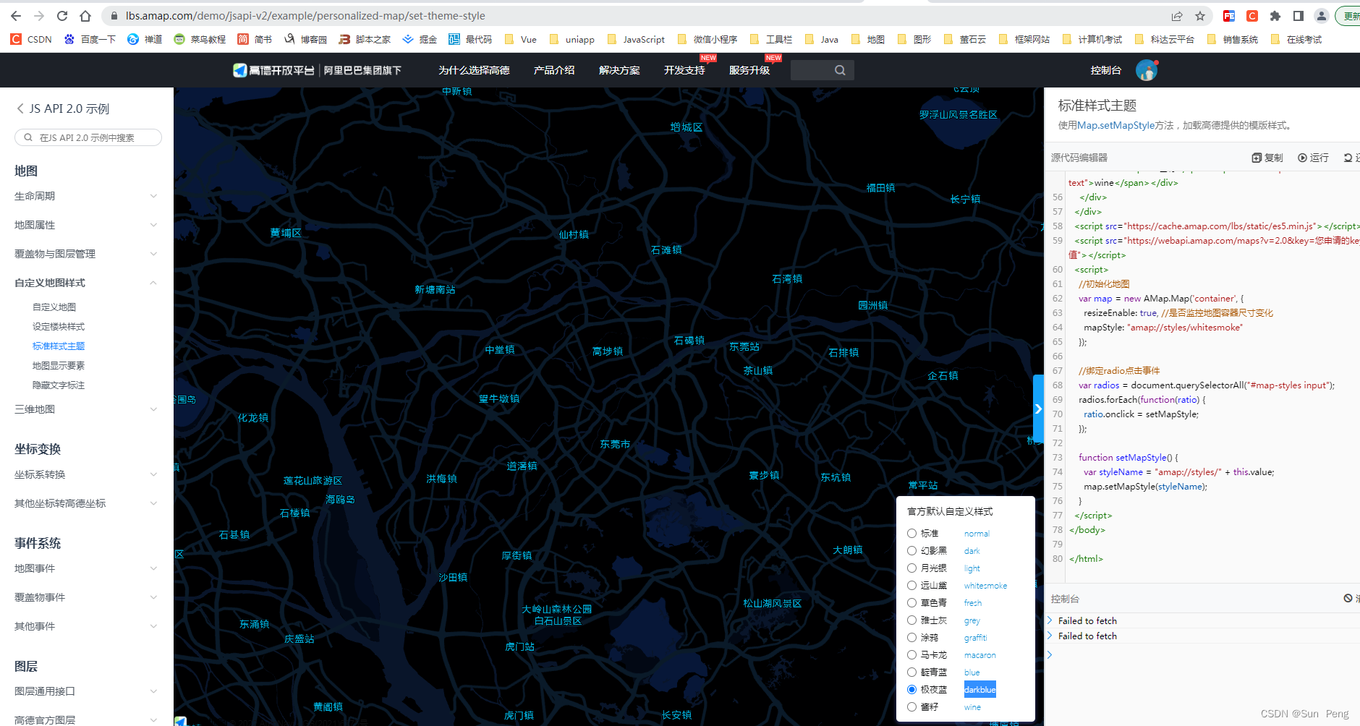
Task: Expand the 地图事件 section
Action: [87, 568]
